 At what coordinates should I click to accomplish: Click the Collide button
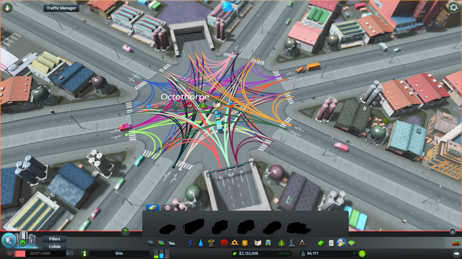55,247
